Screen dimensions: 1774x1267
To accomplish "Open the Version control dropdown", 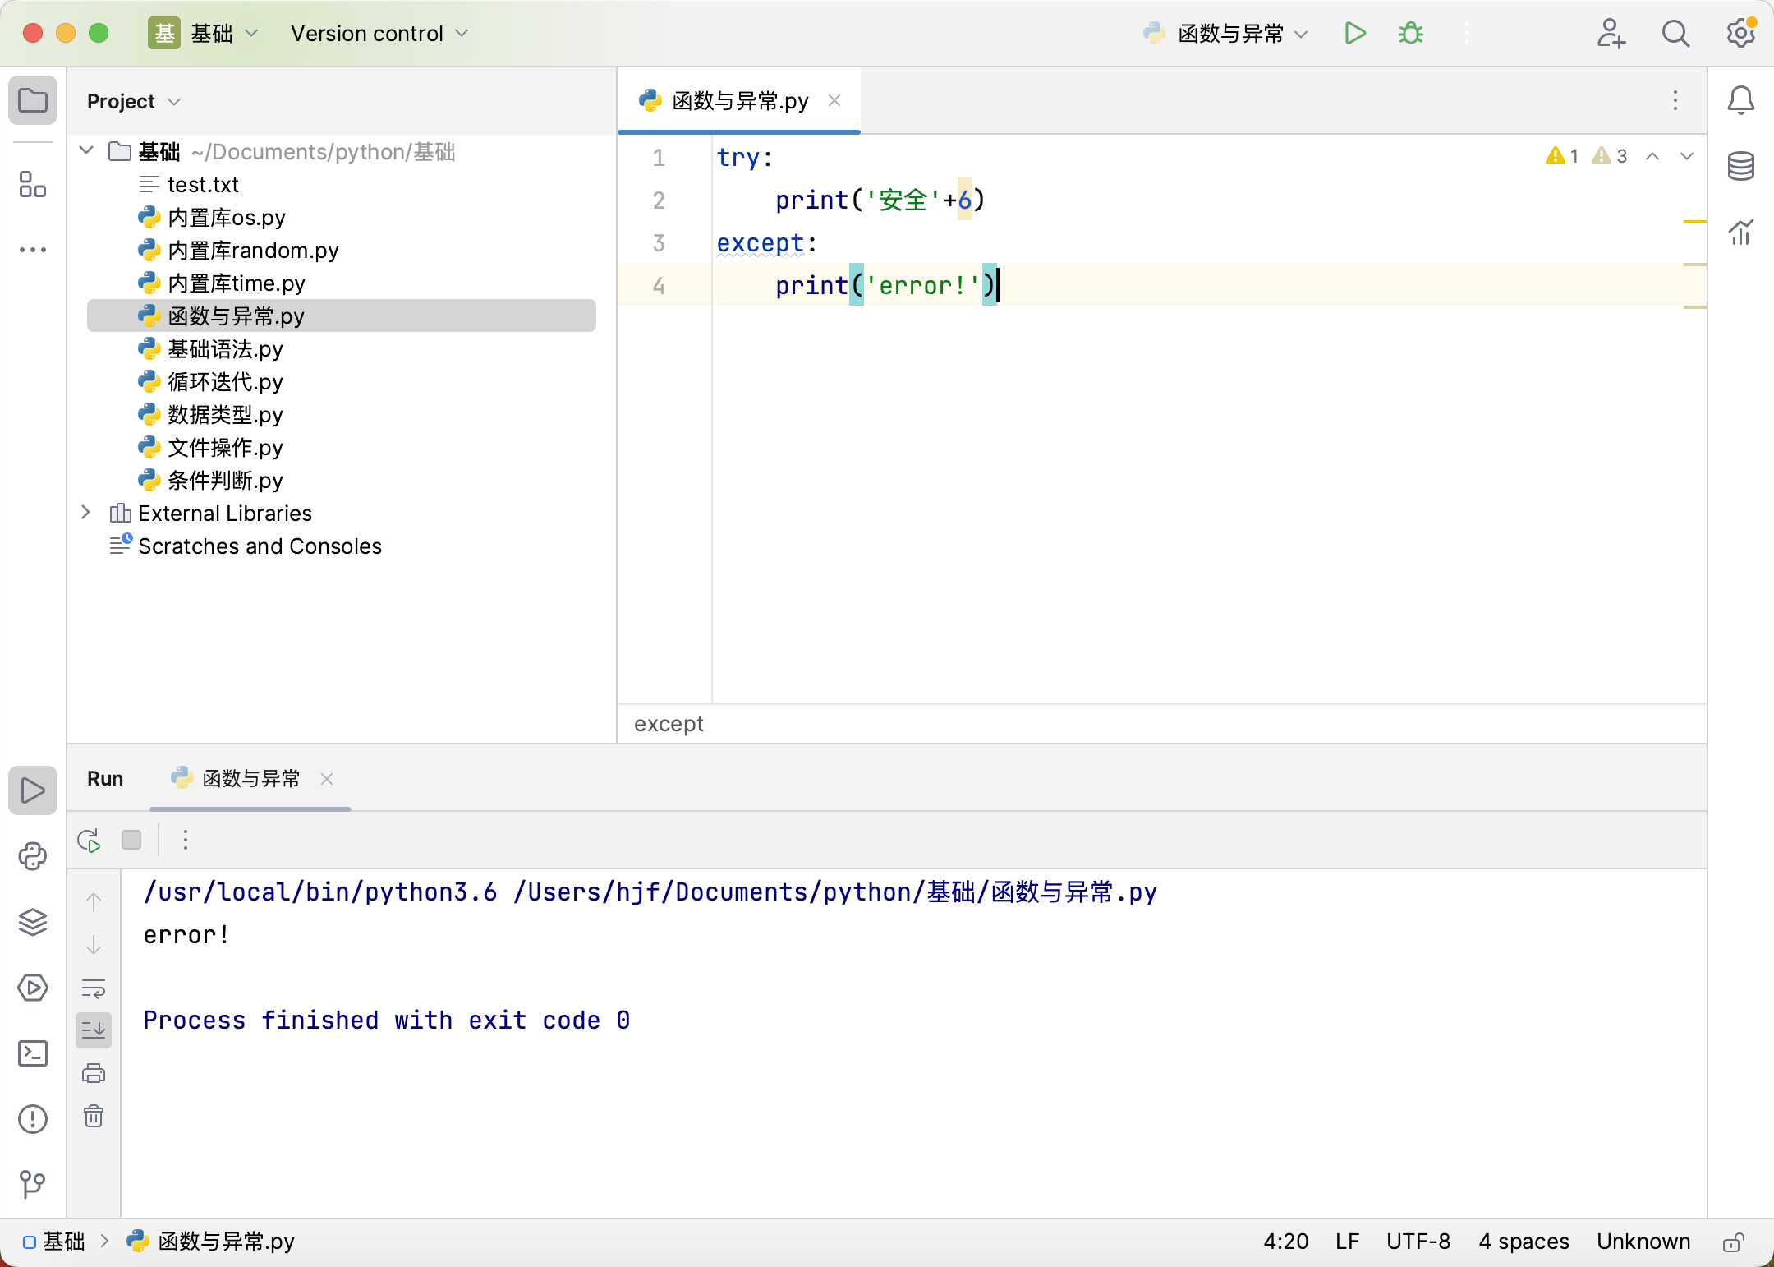I will click(379, 34).
